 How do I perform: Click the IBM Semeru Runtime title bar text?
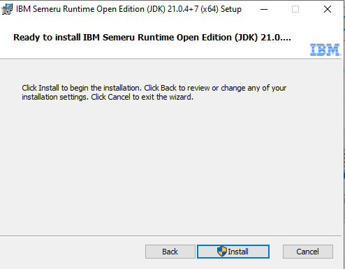[x=129, y=9]
